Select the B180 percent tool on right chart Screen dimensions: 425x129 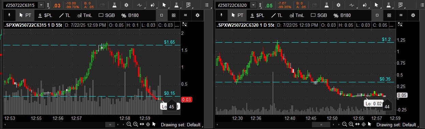point(342,15)
